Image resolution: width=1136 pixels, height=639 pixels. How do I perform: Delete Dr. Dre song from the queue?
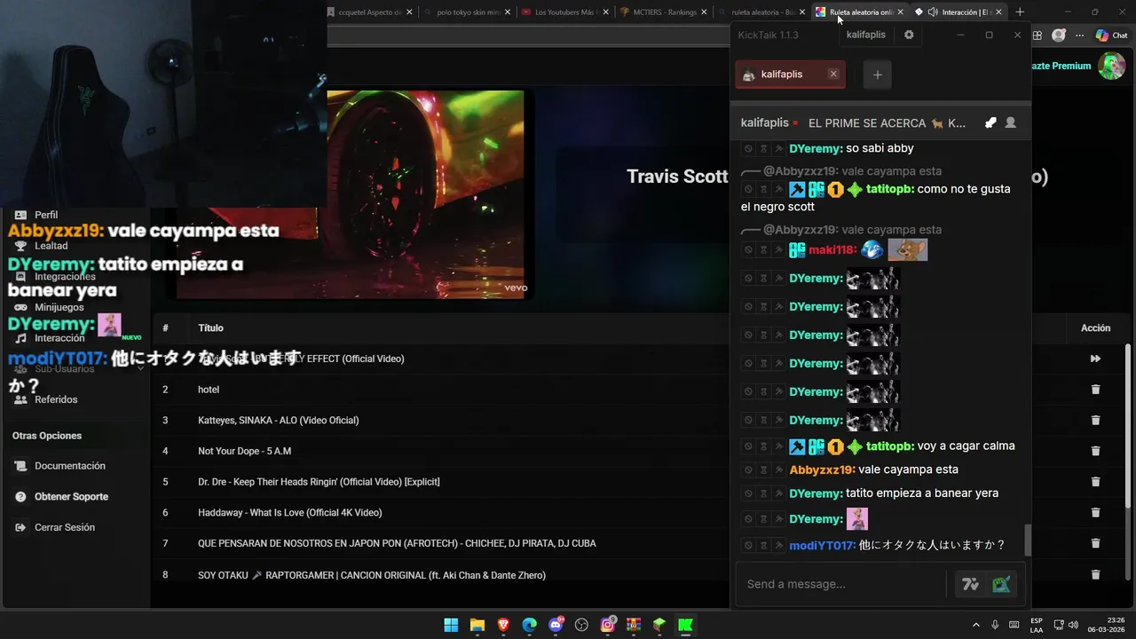click(x=1095, y=482)
